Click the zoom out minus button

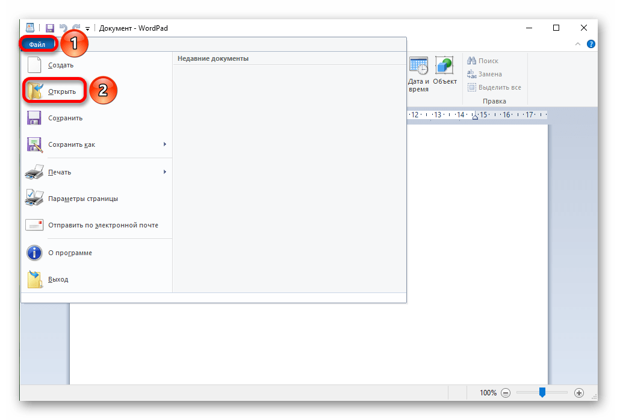pyautogui.click(x=506, y=393)
